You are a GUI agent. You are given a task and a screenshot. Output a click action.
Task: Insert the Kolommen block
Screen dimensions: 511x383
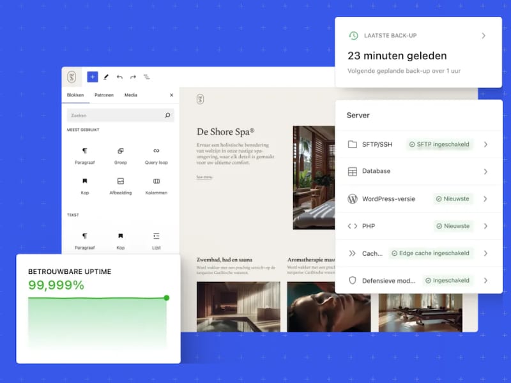coord(156,186)
